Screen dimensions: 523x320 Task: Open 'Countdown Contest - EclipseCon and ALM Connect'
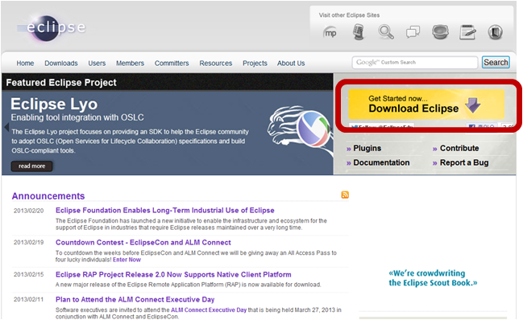143,243
